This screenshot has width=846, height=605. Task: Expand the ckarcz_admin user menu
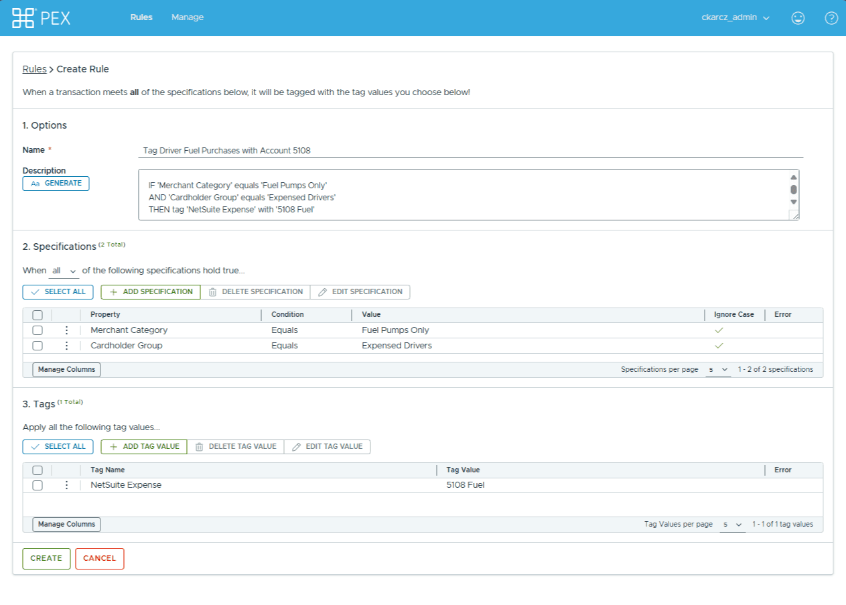(735, 17)
